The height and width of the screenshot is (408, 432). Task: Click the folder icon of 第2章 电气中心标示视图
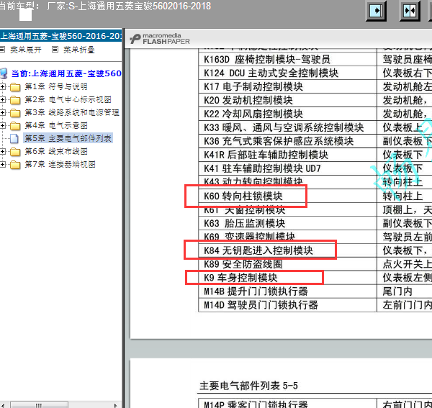click(x=15, y=100)
